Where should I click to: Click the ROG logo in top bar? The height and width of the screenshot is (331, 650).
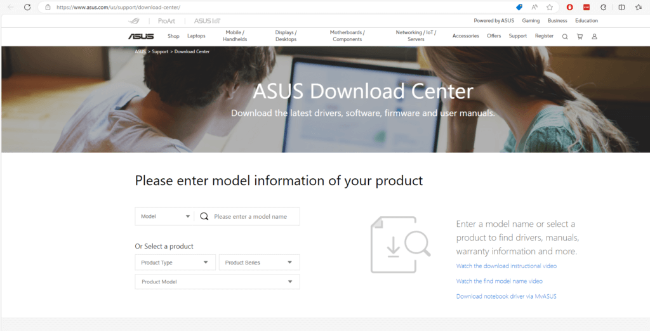coord(135,21)
